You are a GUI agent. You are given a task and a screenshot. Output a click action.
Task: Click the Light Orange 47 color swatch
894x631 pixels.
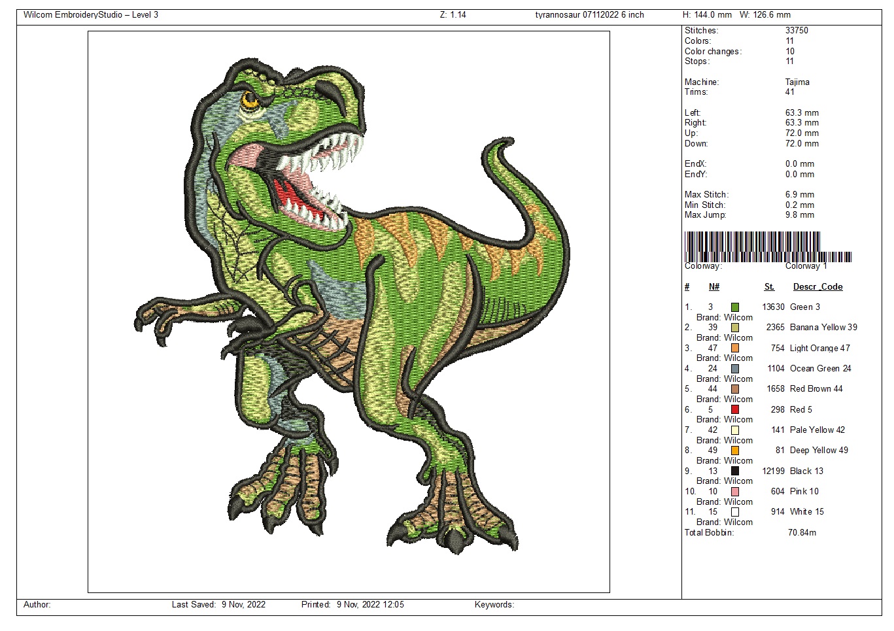click(735, 349)
